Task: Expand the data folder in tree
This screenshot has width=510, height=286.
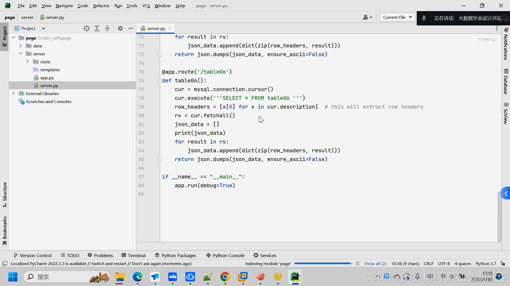Action: point(20,46)
